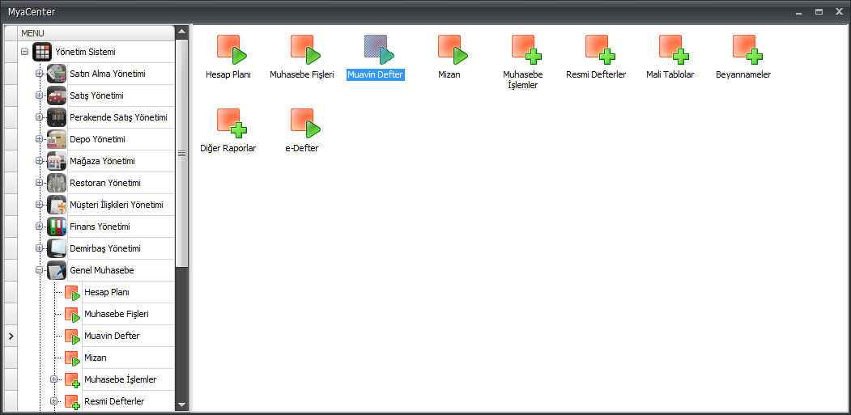The width and height of the screenshot is (851, 415).
Task: Expand the Satın Alma Yönetimi node
Action: (39, 74)
